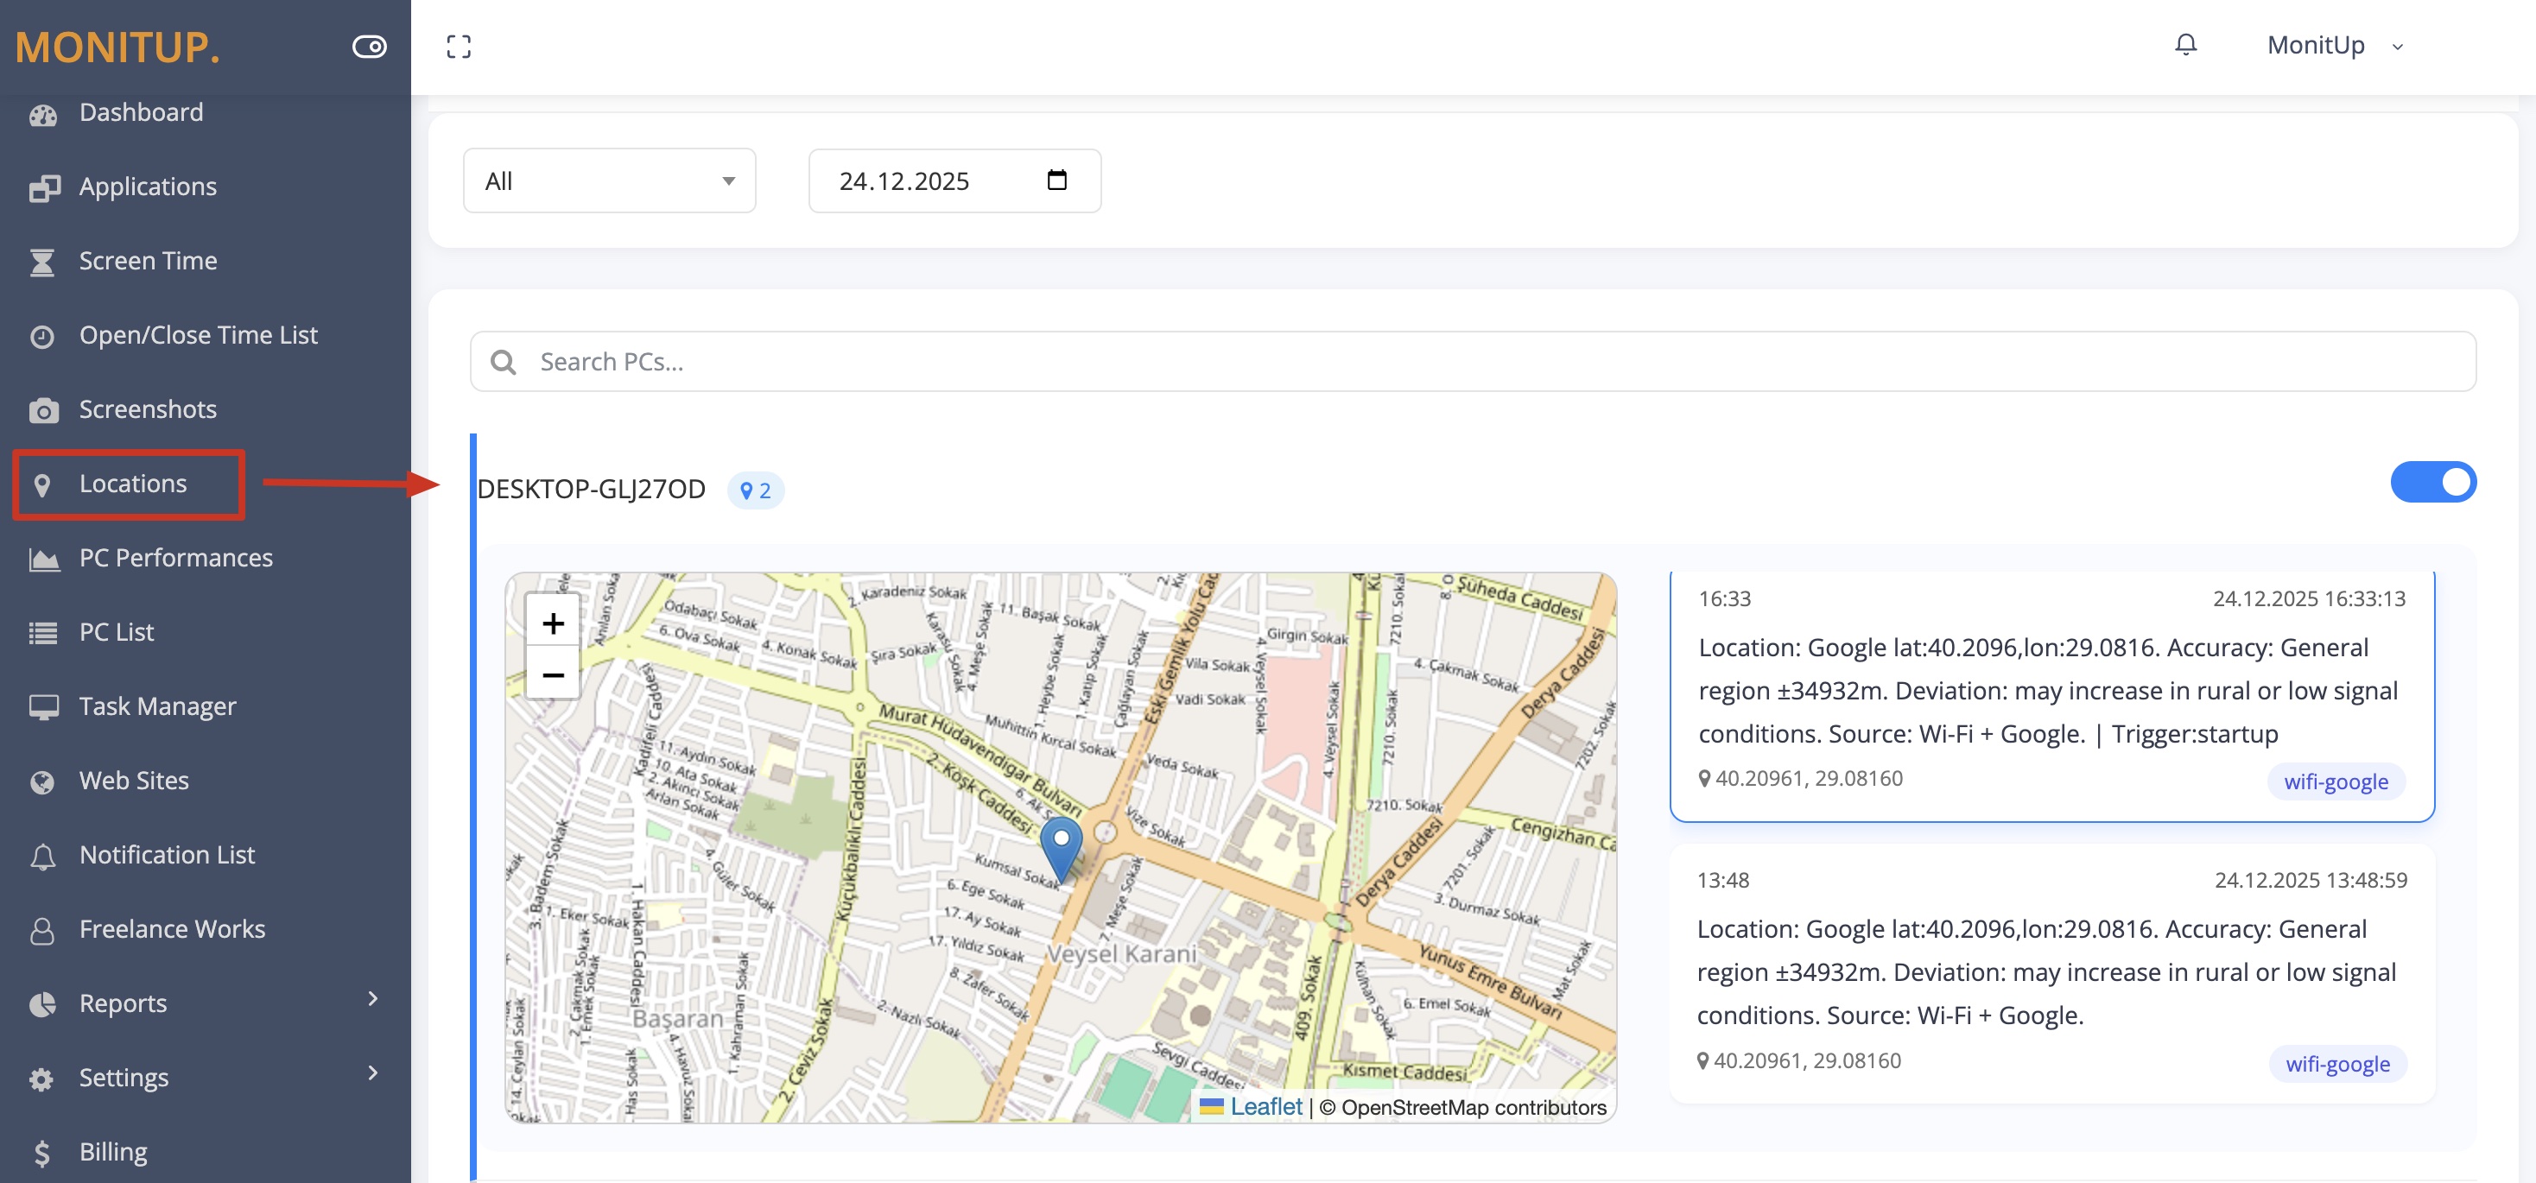Click the calendar icon in date field
The width and height of the screenshot is (2536, 1183).
click(1056, 180)
